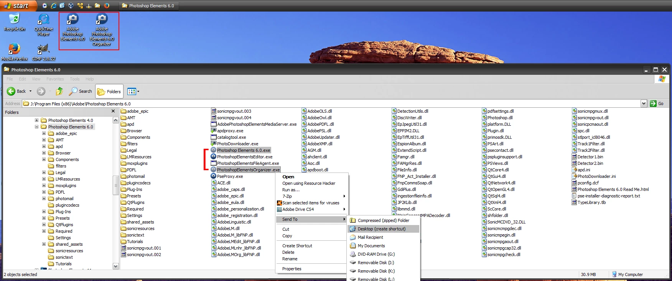
Task: Click the VirtualBox cube quick launch icon
Action: 71,6
